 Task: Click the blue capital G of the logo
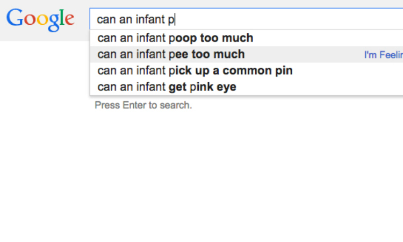click(x=15, y=18)
